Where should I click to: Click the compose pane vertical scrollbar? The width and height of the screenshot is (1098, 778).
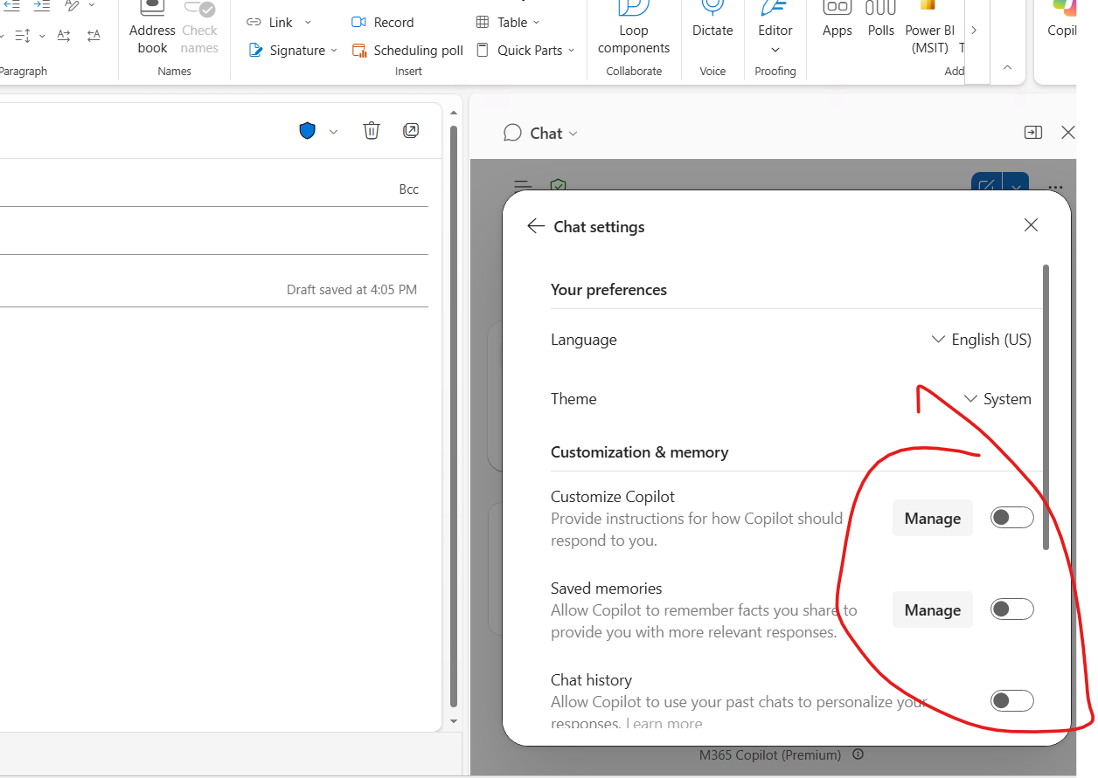point(453,417)
